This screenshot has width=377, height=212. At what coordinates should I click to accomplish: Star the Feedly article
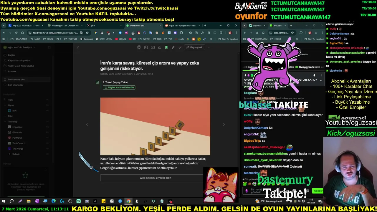point(160,47)
